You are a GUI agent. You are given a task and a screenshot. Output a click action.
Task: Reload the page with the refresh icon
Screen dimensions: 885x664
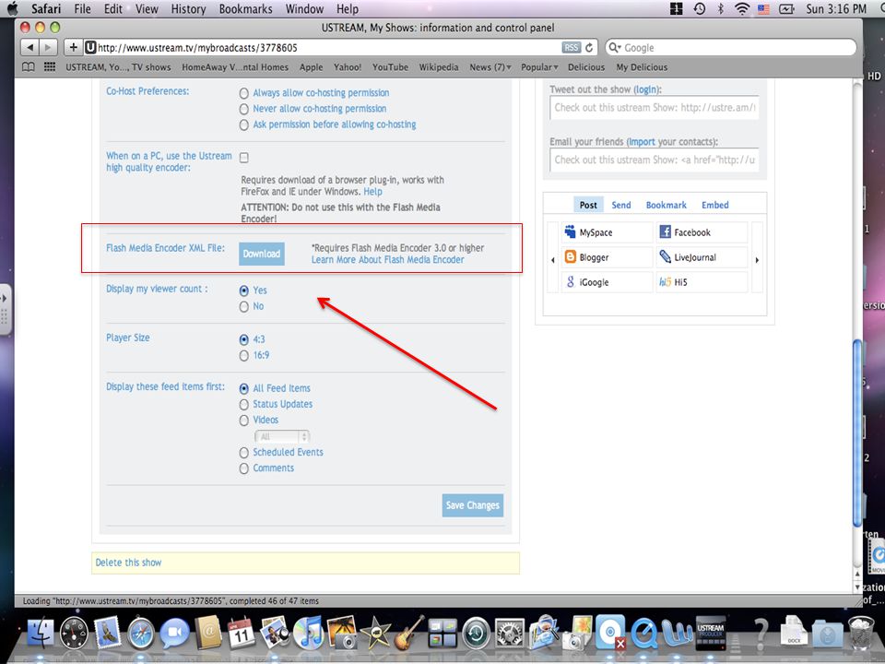589,47
